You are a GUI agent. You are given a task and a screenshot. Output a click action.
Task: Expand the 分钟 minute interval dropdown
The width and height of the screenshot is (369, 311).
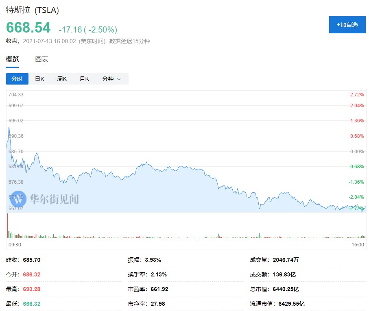pyautogui.click(x=111, y=79)
